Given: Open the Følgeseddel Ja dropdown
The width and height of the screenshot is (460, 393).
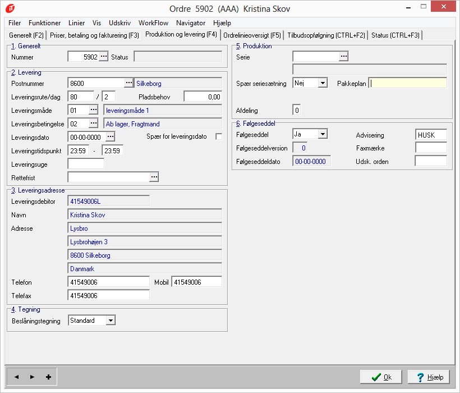Looking at the screenshot, I should 323,135.
